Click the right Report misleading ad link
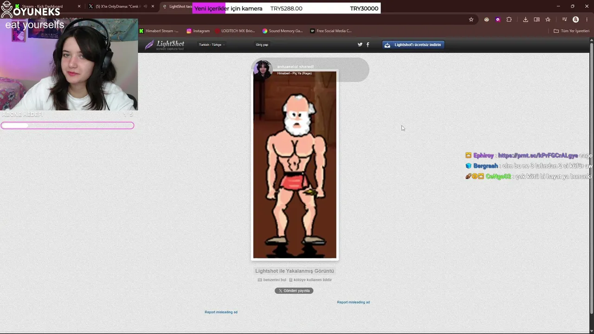Image resolution: width=594 pixels, height=334 pixels. click(x=353, y=302)
